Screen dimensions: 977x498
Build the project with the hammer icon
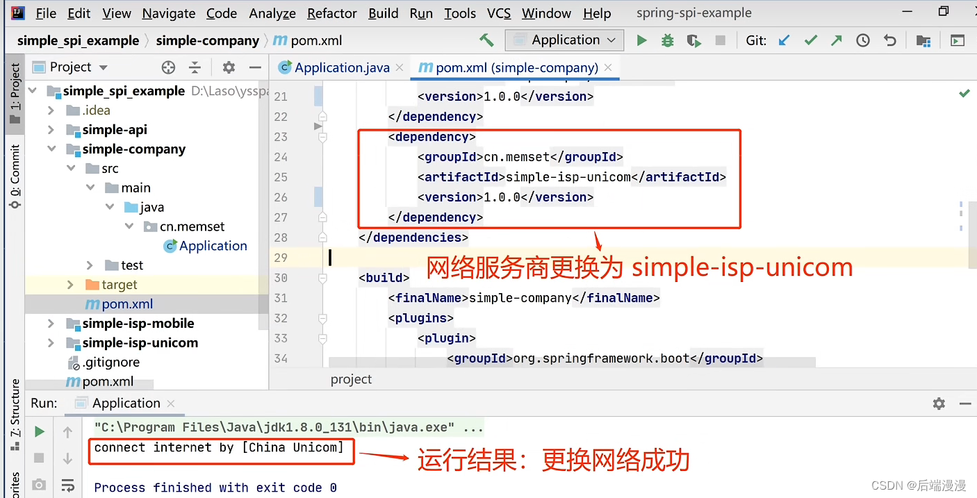click(486, 40)
